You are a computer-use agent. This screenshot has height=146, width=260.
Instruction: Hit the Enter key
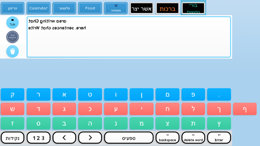point(219,138)
